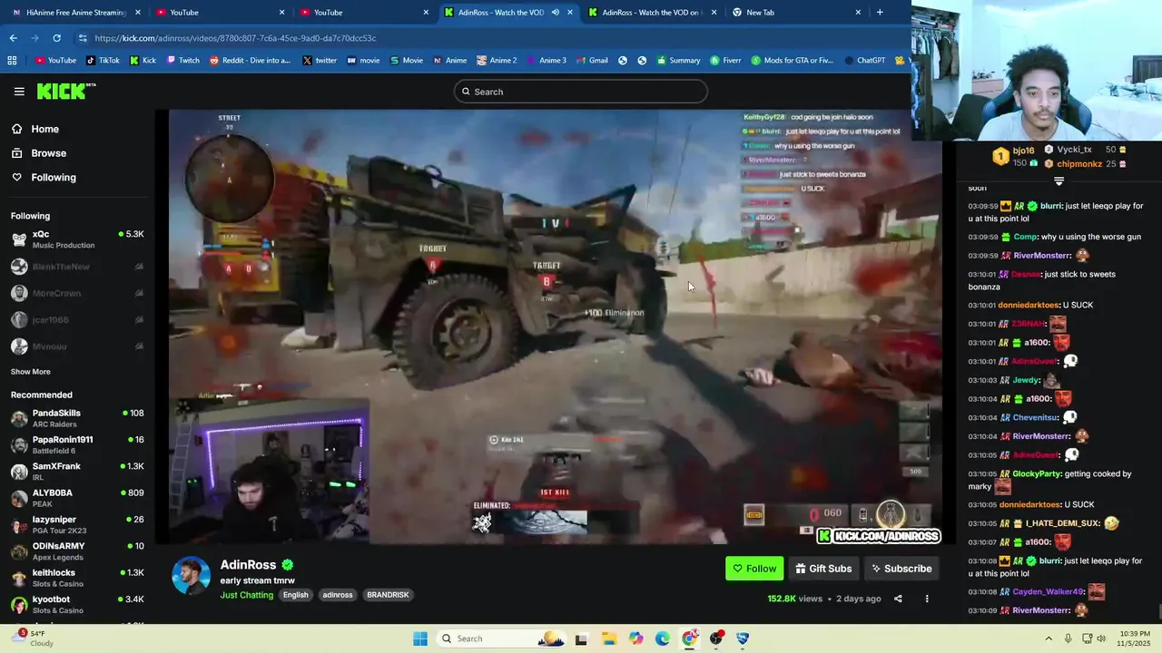
Task: Click the Gift Subs button
Action: pyautogui.click(x=824, y=569)
